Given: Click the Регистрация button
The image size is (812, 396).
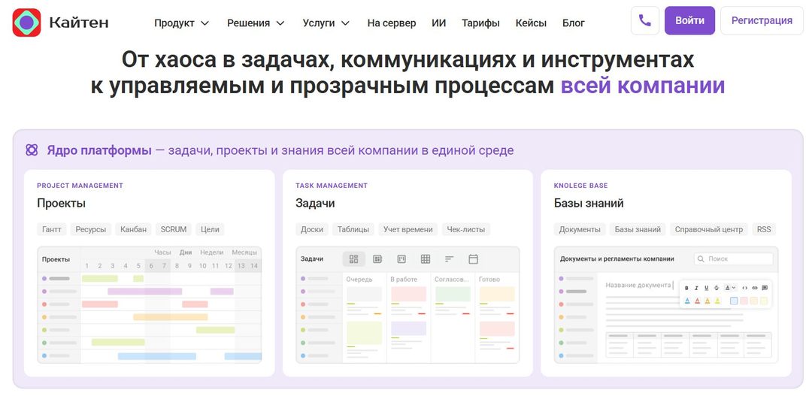Looking at the screenshot, I should 762,21.
